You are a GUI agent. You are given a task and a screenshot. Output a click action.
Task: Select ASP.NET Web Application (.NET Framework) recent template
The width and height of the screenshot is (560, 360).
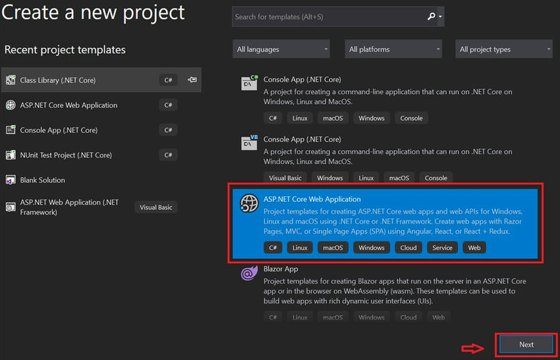point(101,207)
